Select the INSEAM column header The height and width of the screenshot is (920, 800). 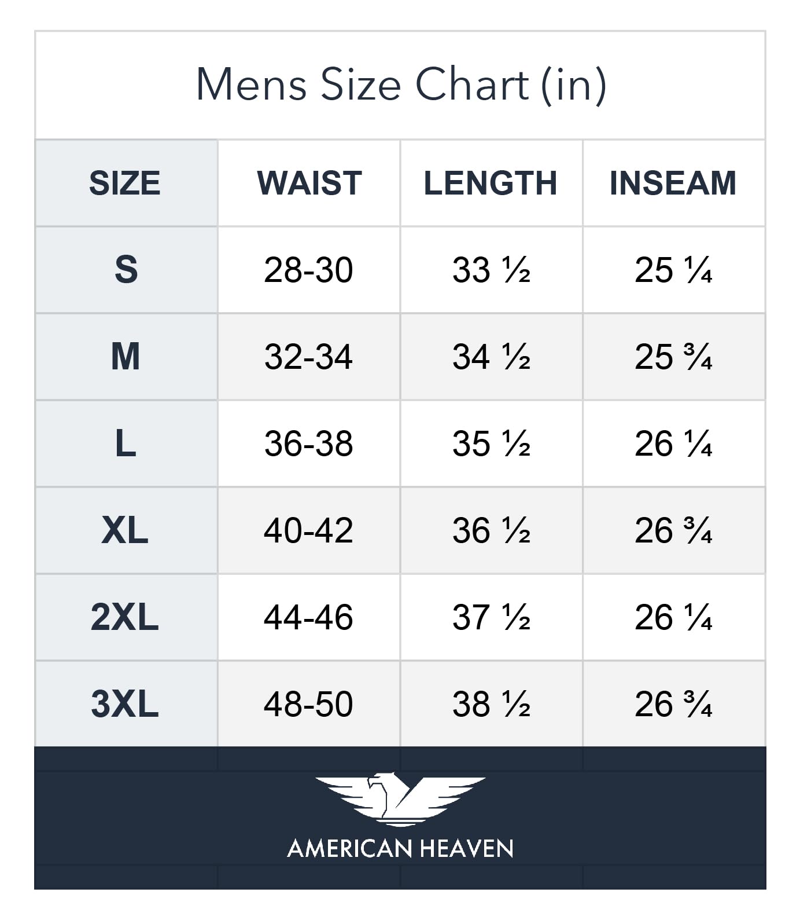673,183
